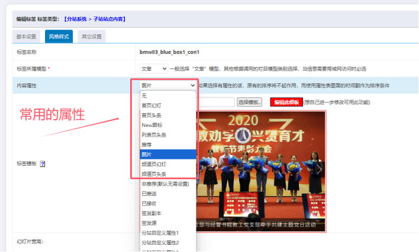
Task: Open the 其它设置 tab
Action: tap(91, 37)
